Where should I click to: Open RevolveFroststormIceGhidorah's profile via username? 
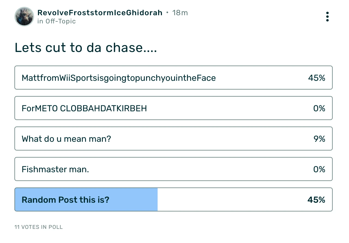pos(100,13)
